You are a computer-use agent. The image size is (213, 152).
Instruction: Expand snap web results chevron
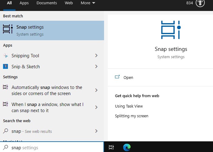96,131
